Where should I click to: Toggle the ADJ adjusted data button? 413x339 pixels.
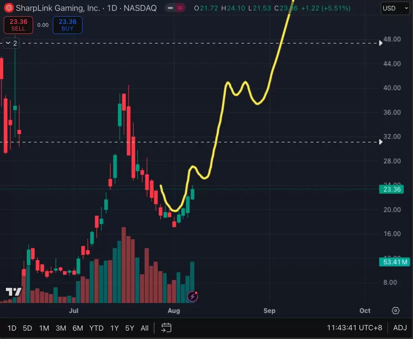400,328
